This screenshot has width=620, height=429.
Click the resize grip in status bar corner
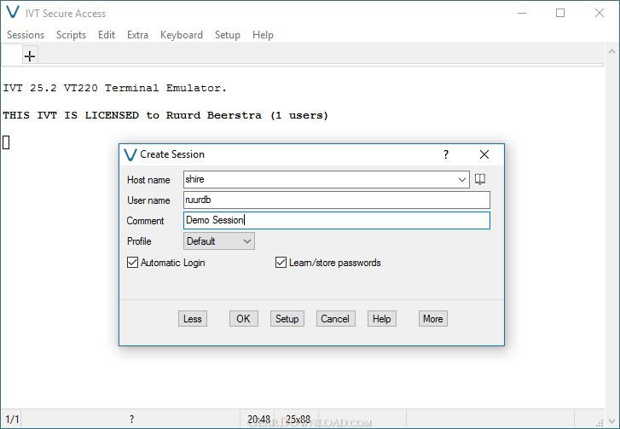(x=600, y=423)
